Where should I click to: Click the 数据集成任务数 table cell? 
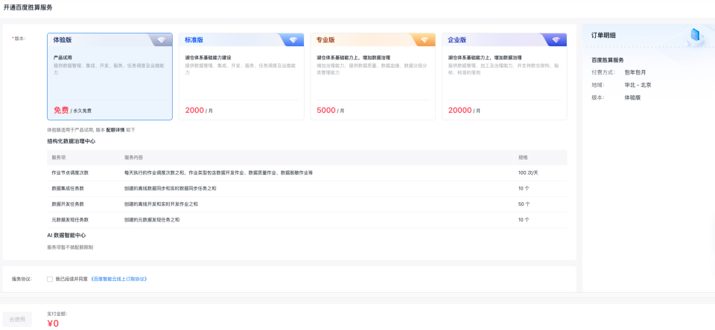68,189
